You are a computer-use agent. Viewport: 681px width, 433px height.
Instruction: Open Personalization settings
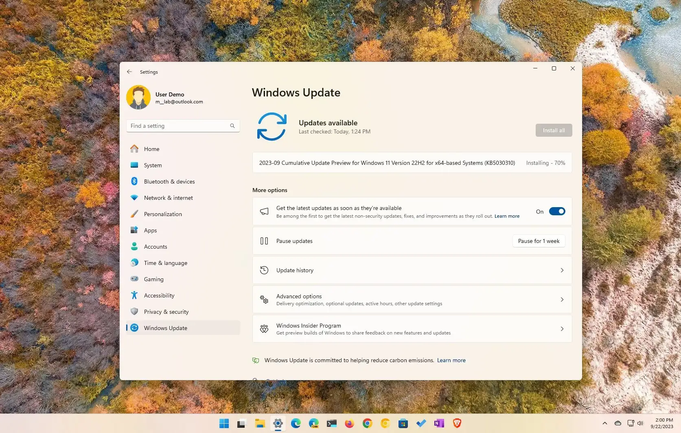[163, 214]
